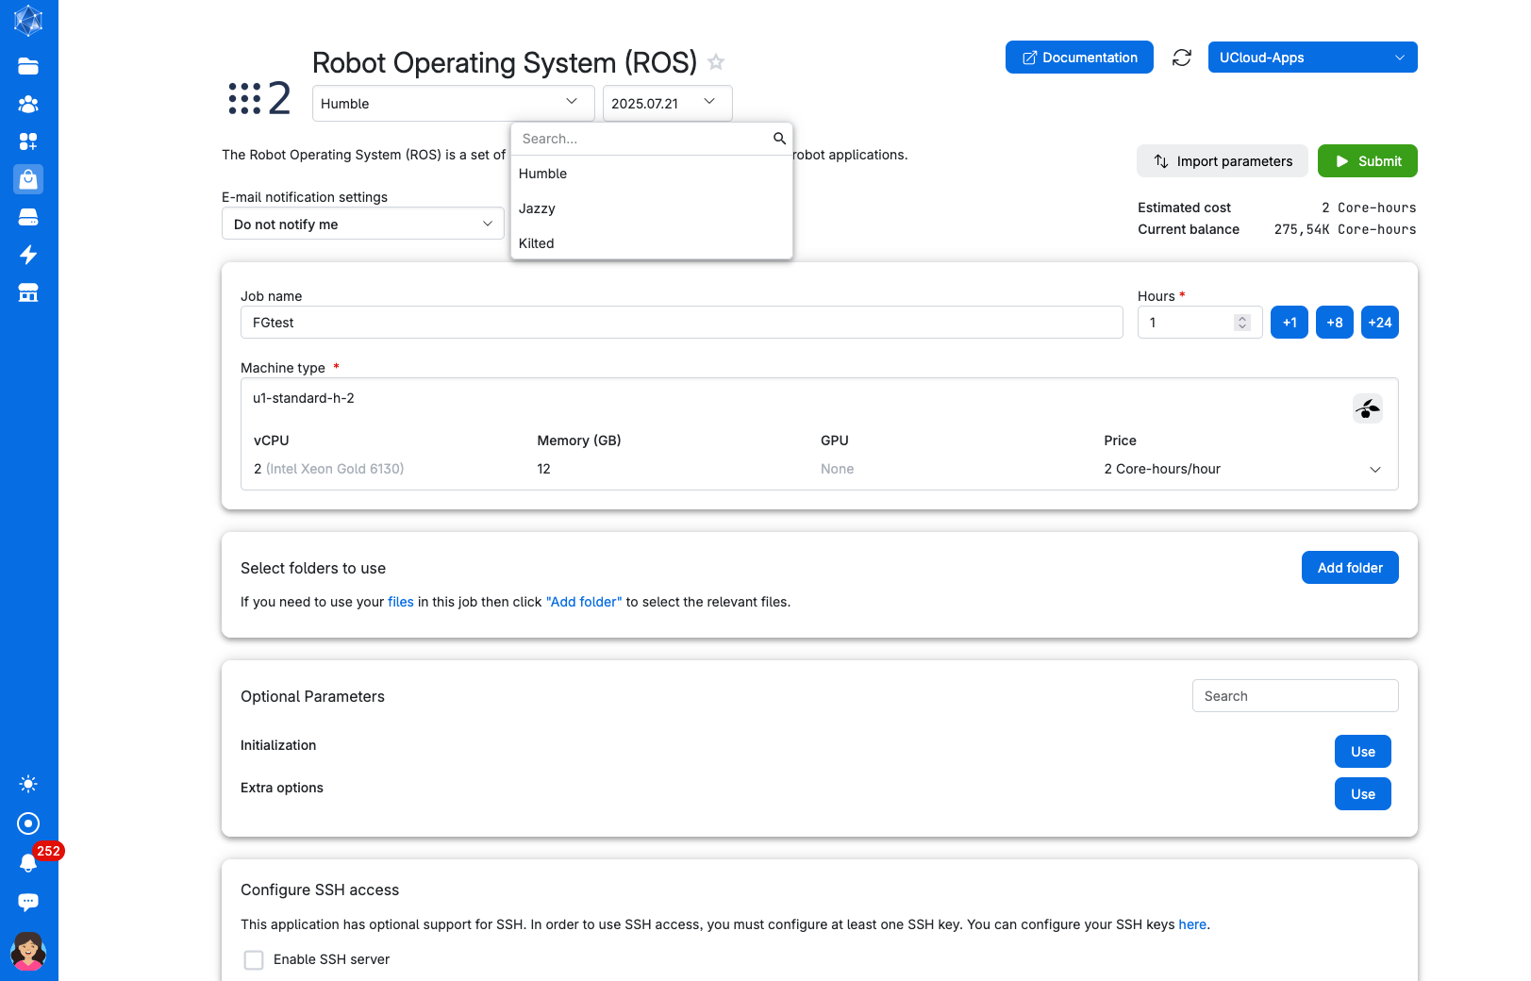Open the Resources sidebar icon

(x=28, y=141)
